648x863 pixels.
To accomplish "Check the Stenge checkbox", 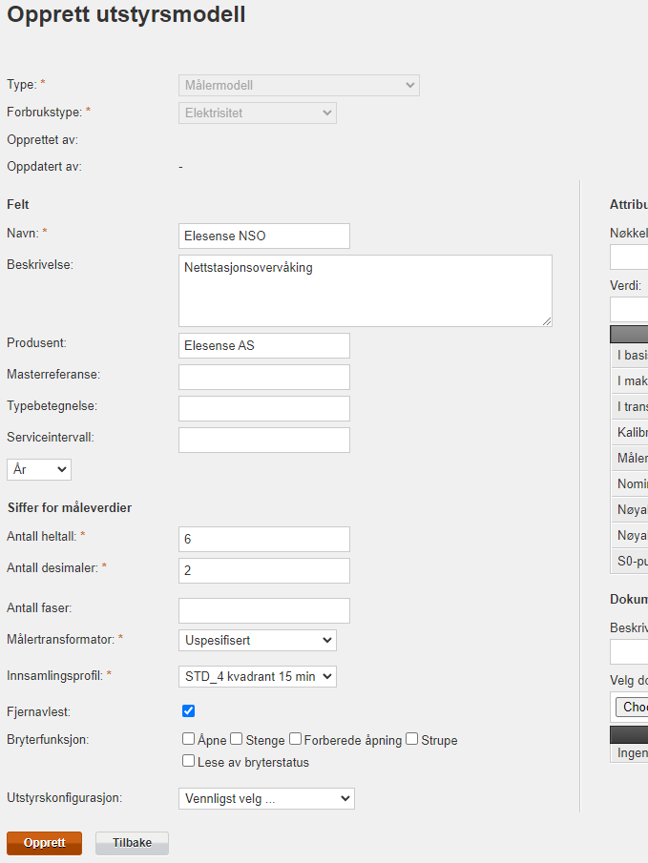I will (x=237, y=739).
